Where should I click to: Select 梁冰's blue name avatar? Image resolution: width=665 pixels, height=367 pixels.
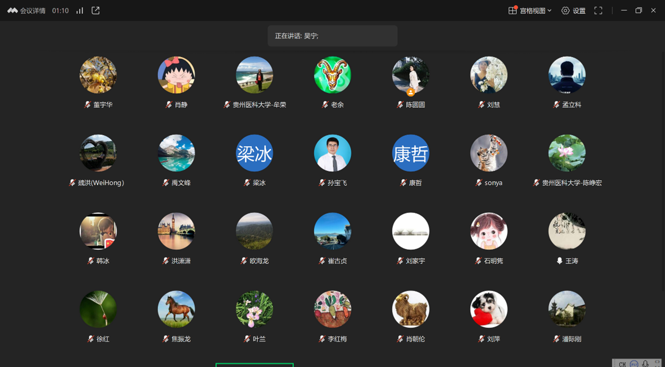254,153
